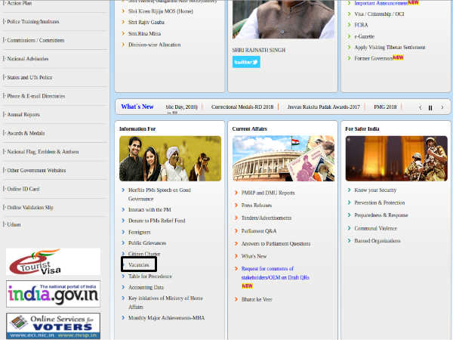Go to previous What's New ticker item

(420, 107)
